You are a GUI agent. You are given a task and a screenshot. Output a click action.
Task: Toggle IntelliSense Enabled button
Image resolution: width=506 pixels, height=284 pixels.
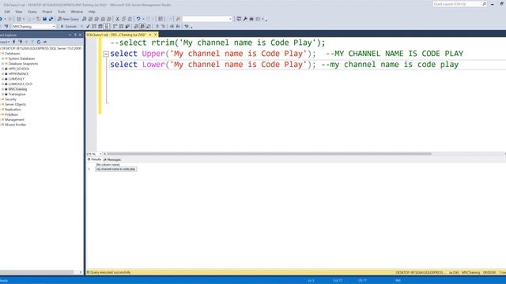[x=108, y=26]
